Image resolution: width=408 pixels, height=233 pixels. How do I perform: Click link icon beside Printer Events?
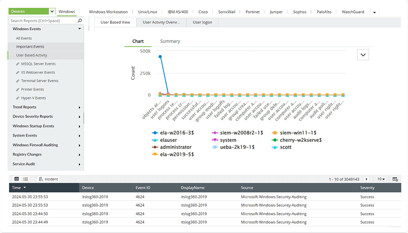click(18, 89)
